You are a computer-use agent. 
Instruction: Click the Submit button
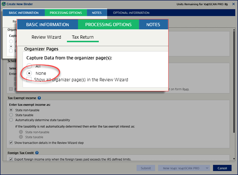coord(146,168)
